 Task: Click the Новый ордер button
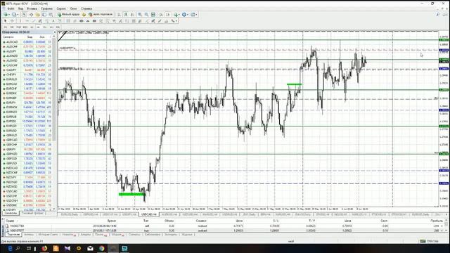[x=68, y=14]
